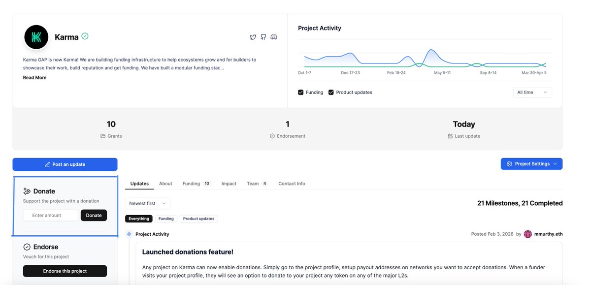Image resolution: width=591 pixels, height=285 pixels.
Task: Select the Everything filter chip
Action: [x=139, y=219]
